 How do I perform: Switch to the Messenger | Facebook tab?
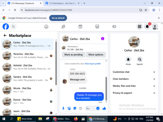(25, 3)
